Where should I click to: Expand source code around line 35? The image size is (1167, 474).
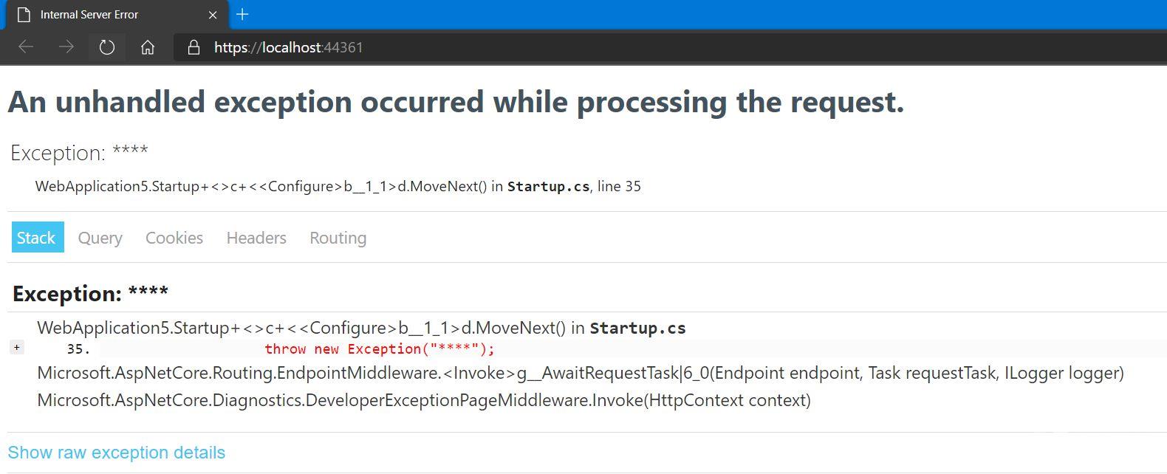click(17, 347)
